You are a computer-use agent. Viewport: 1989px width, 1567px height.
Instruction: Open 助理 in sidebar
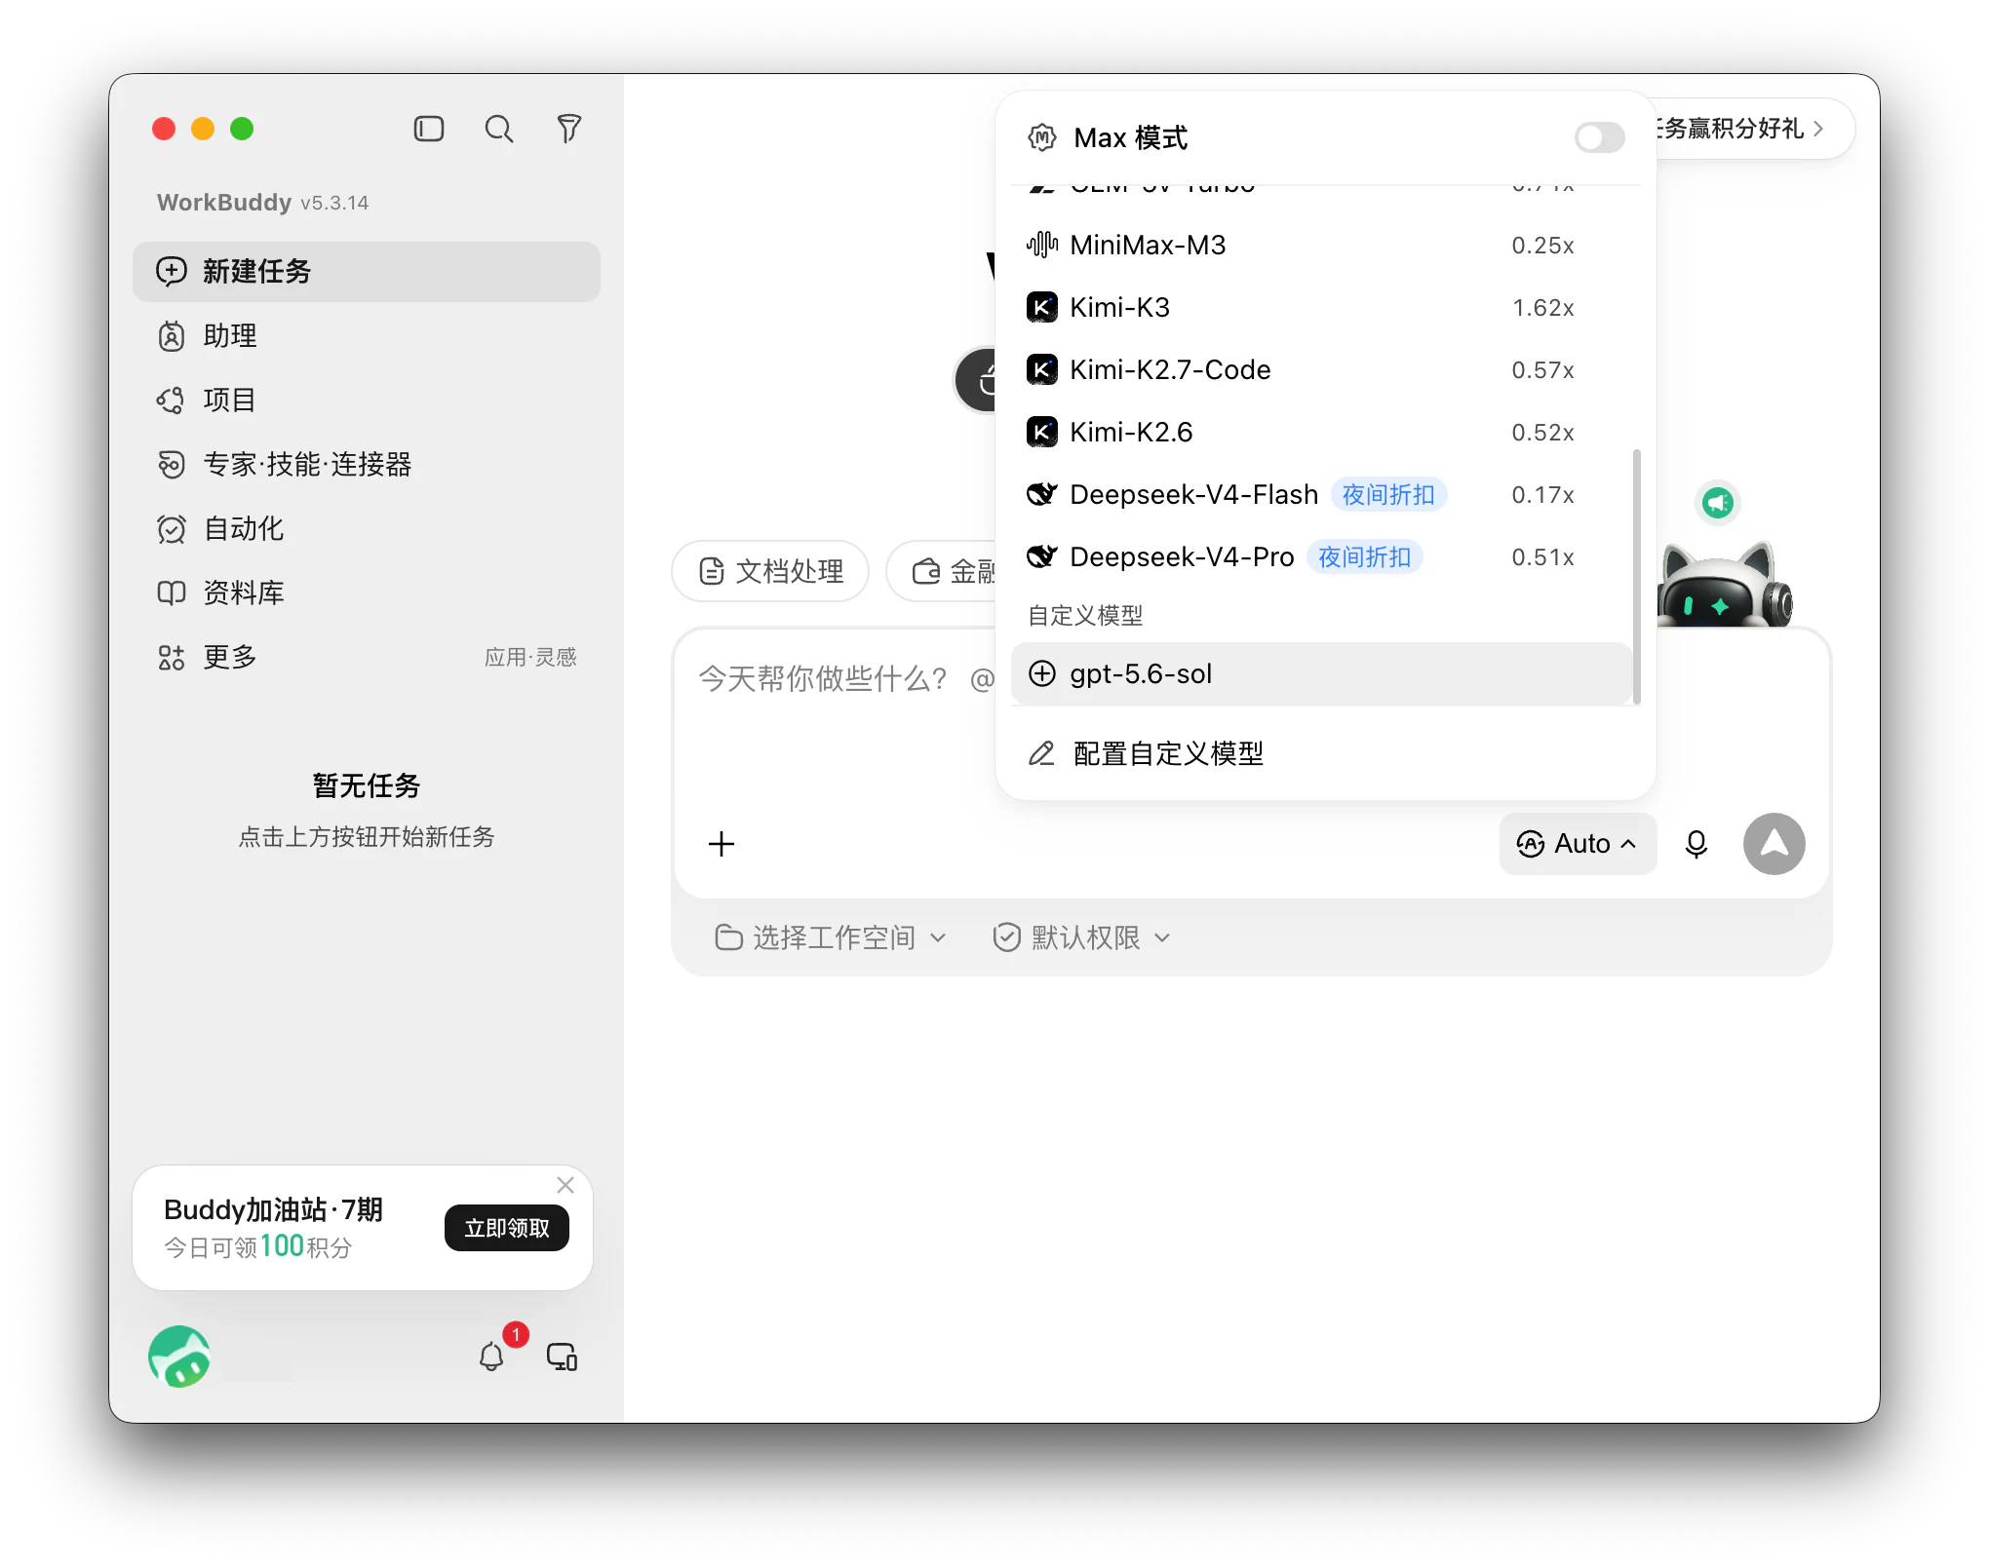pos(367,335)
